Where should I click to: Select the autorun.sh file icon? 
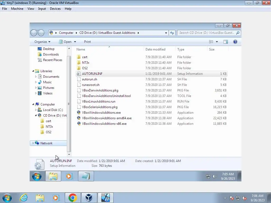[79, 79]
